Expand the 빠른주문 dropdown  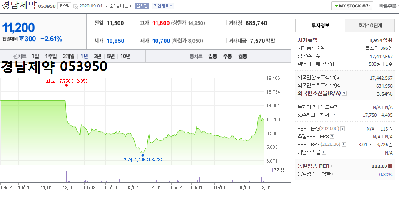pos(389,6)
